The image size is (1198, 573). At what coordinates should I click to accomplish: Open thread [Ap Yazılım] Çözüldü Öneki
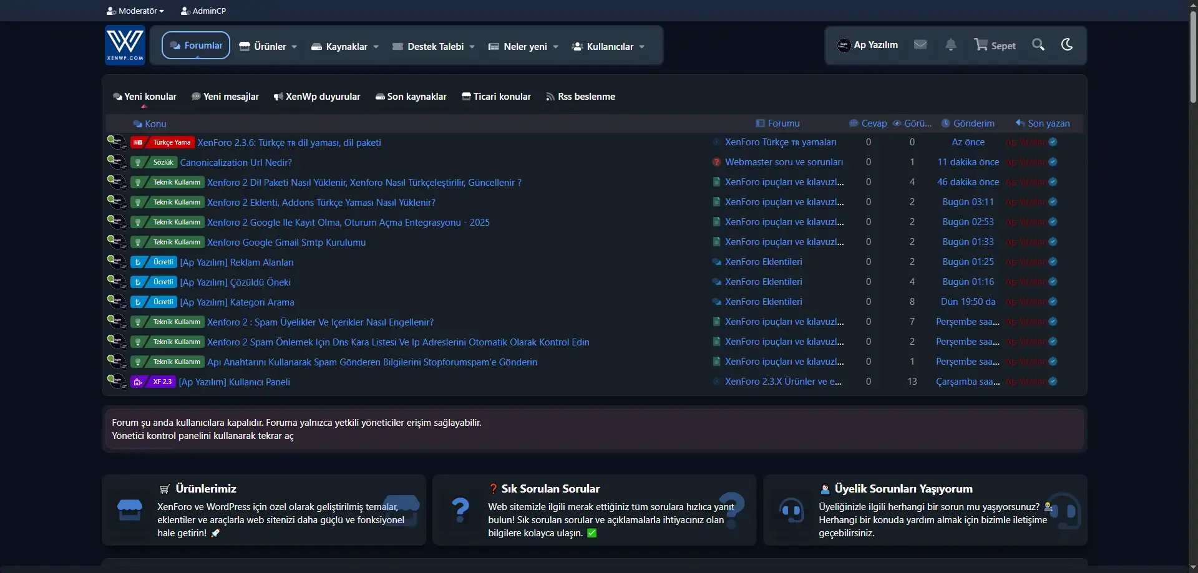(235, 282)
